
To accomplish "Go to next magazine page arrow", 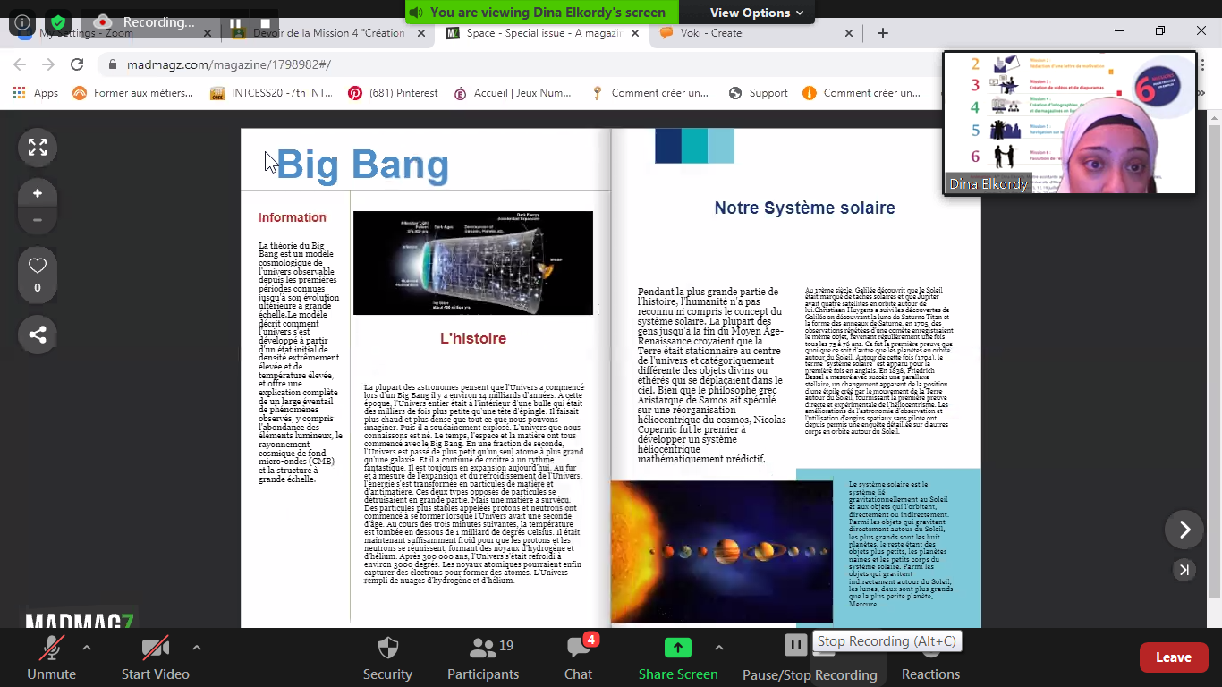I will pos(1184,530).
